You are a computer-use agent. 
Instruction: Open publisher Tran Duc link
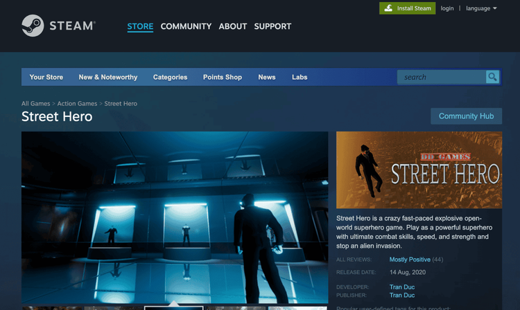click(x=402, y=295)
